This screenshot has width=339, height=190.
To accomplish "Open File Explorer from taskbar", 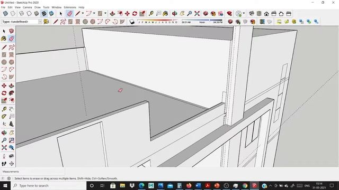I will pos(122,185).
